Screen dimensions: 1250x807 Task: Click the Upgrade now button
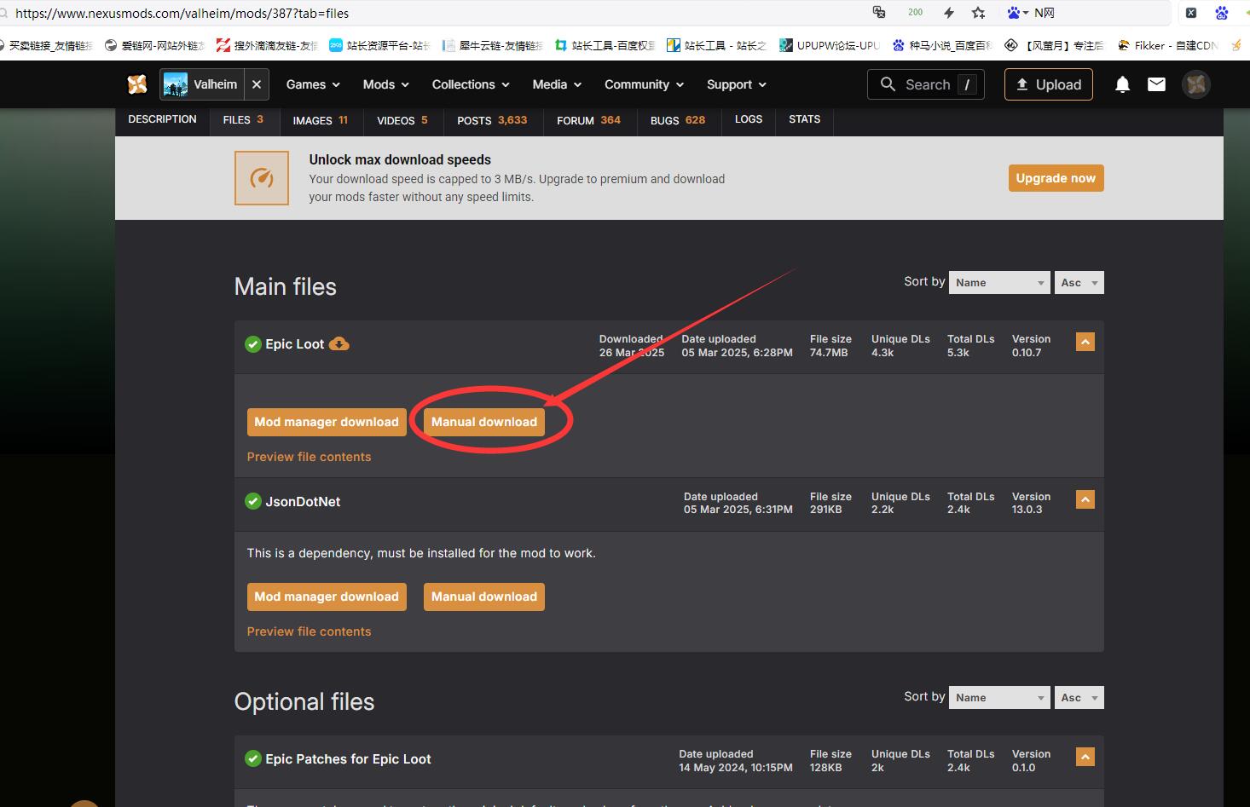click(x=1056, y=178)
